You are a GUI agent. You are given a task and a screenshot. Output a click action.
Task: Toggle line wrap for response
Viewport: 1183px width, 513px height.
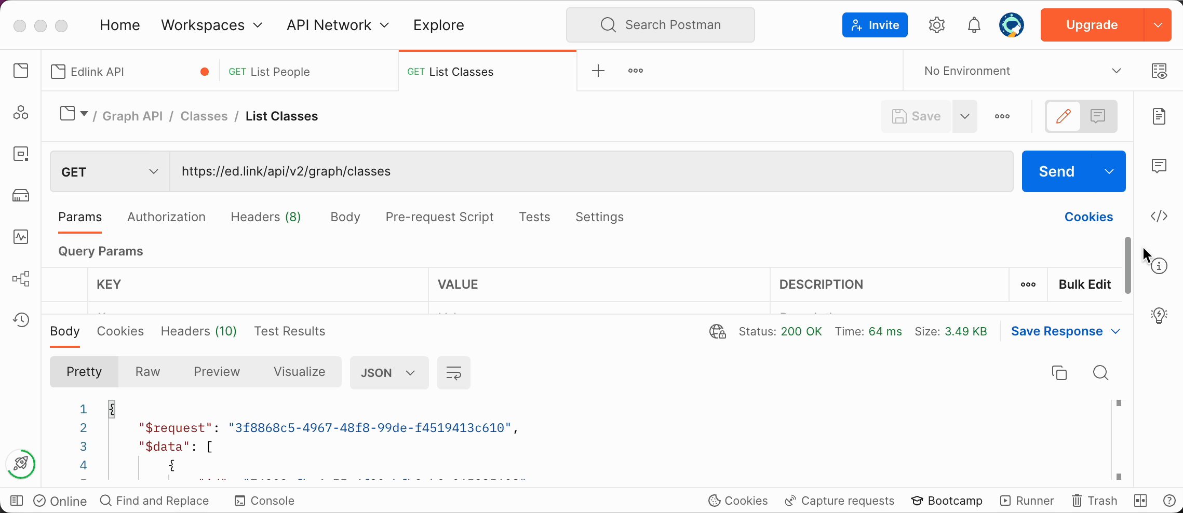tap(454, 373)
